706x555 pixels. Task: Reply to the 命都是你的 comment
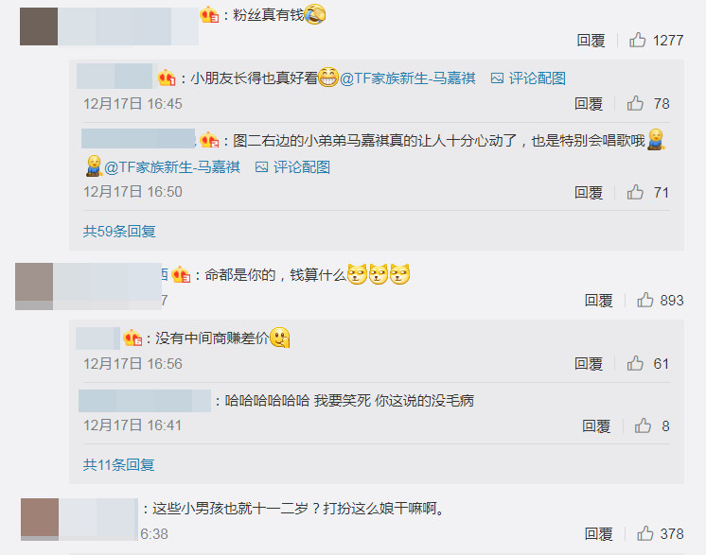pyautogui.click(x=598, y=300)
